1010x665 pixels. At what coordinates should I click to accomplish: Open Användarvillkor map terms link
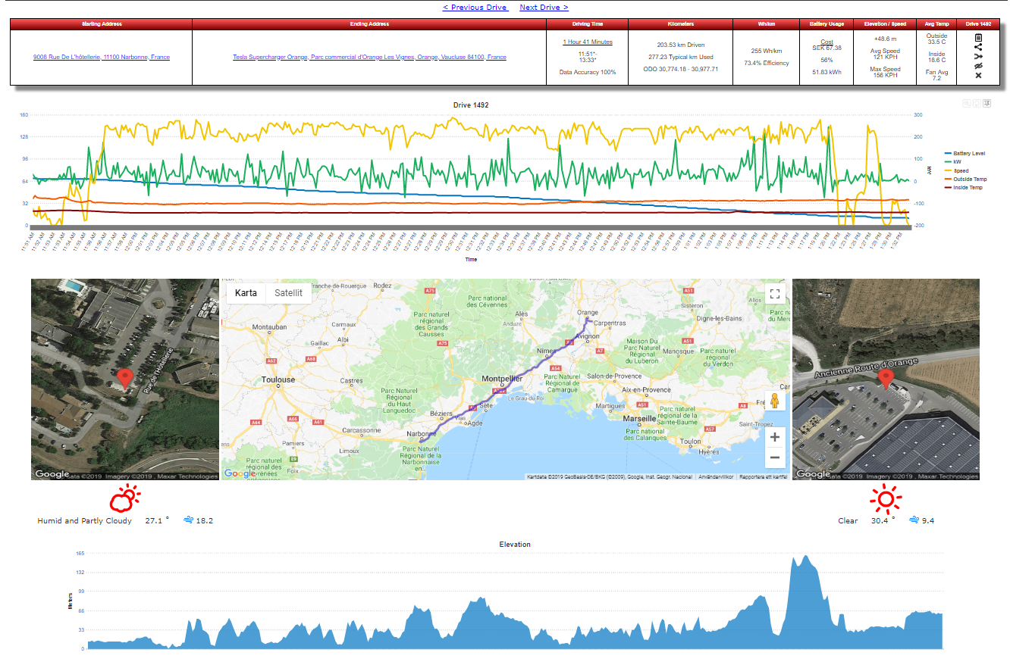pyautogui.click(x=715, y=476)
